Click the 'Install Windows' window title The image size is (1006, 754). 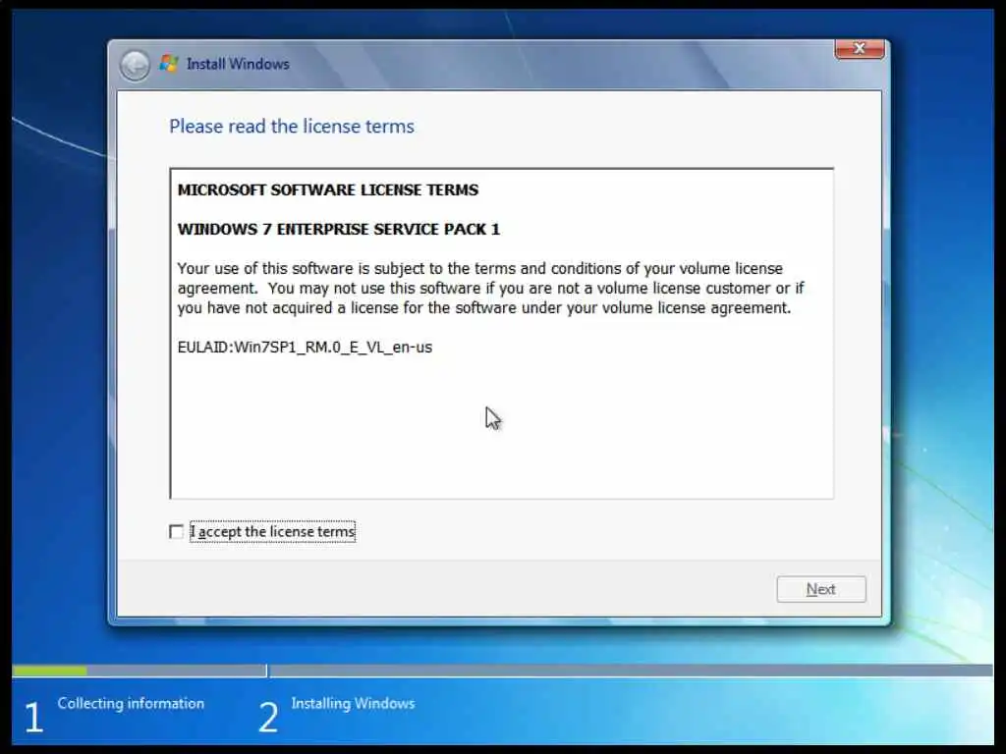click(238, 64)
